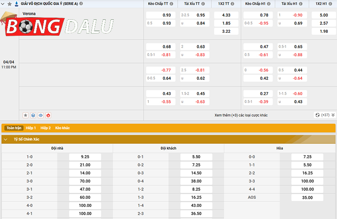Click info icon next to 1X2 TT
Image resolution: width=337 pixels, height=219 pixels.
[233, 4]
